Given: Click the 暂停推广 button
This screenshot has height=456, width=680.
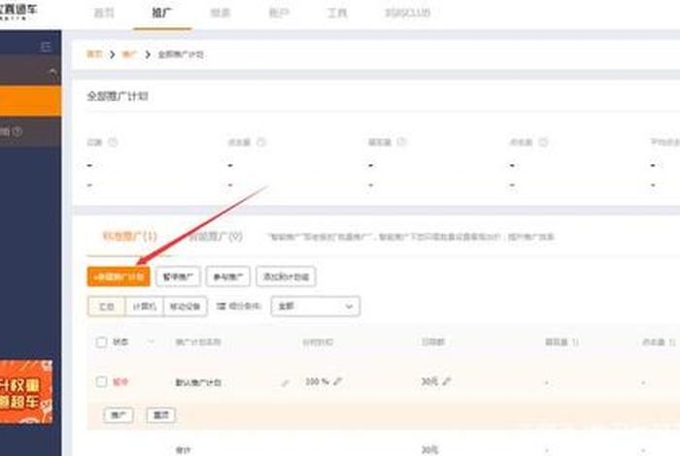Looking at the screenshot, I should point(178,277).
